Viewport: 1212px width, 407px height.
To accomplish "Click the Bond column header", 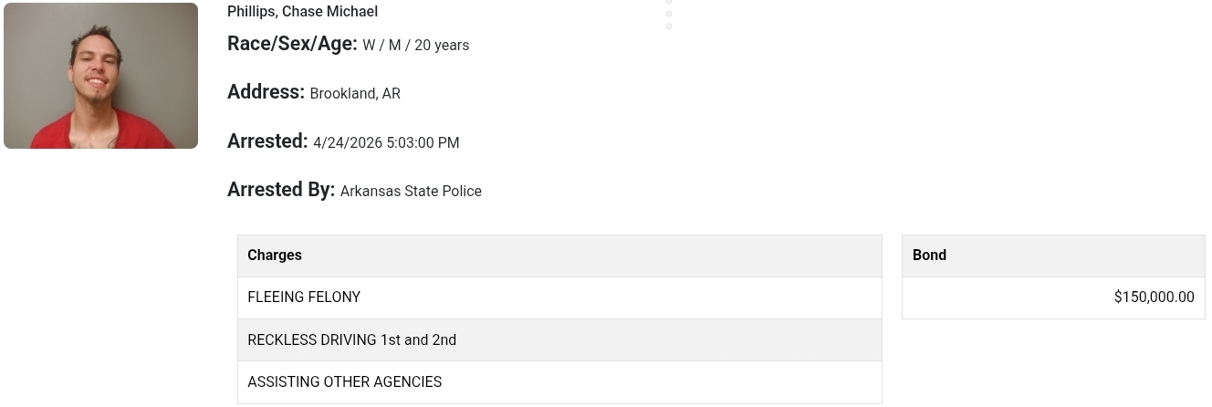I will point(929,256).
